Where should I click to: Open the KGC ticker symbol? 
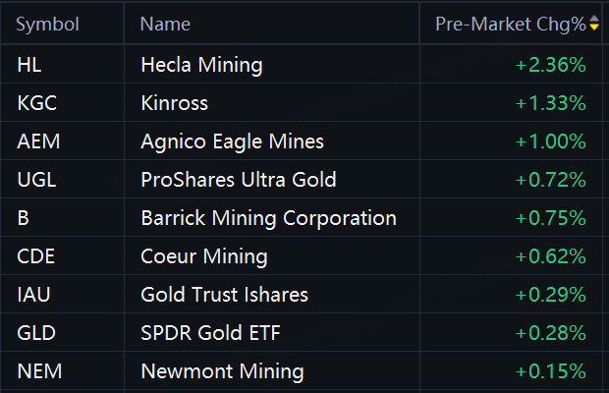36,103
